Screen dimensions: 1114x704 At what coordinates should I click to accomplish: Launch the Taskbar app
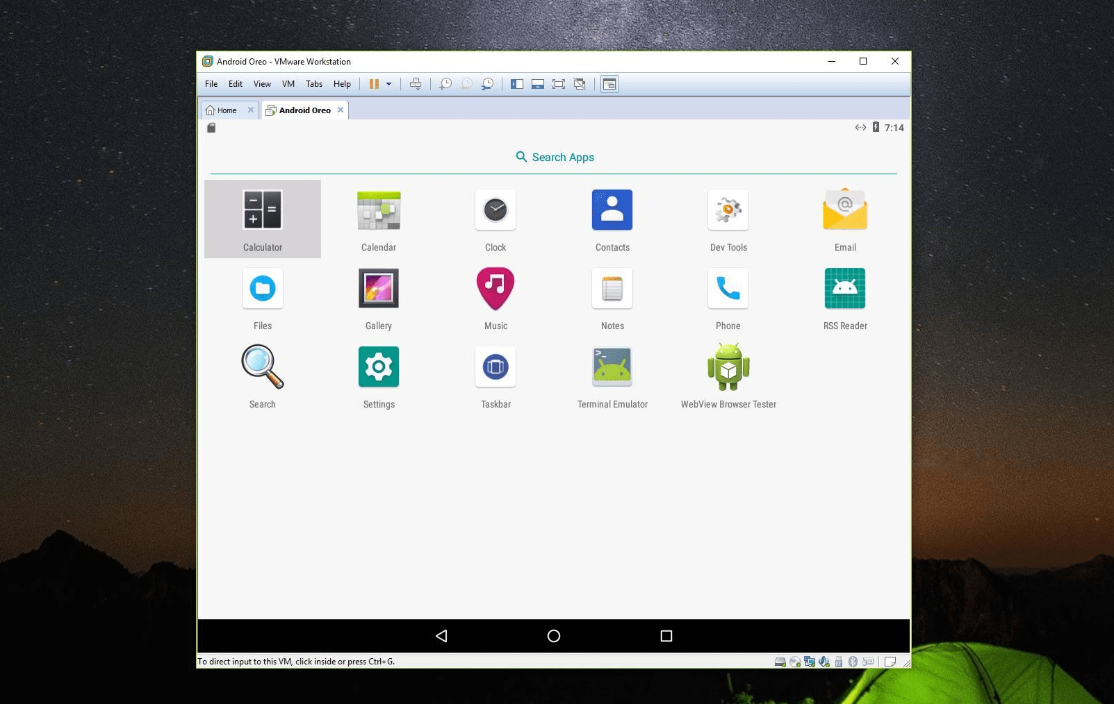495,376
